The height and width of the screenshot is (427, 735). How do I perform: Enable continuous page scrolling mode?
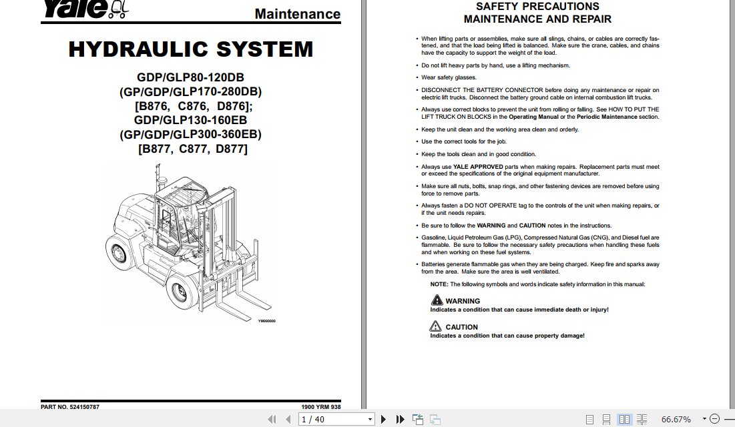point(606,419)
